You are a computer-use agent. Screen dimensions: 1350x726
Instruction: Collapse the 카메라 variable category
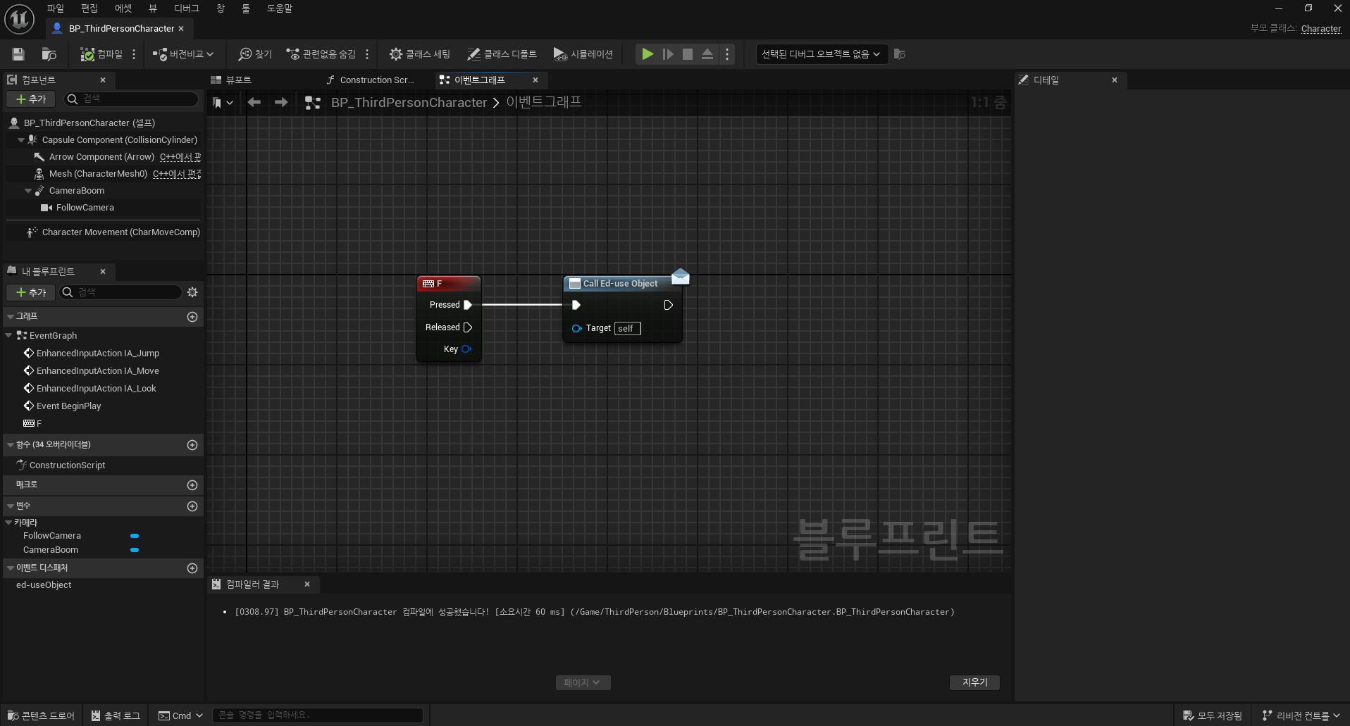tap(8, 522)
